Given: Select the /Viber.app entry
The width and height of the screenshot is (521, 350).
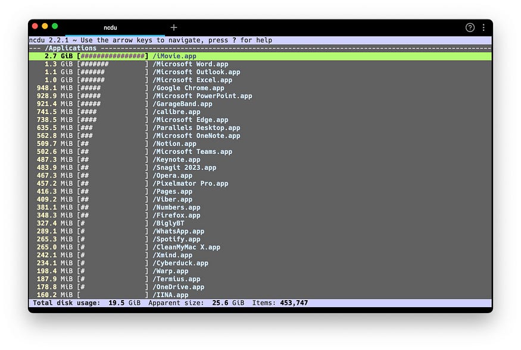Looking at the screenshot, I should pyautogui.click(x=260, y=200).
